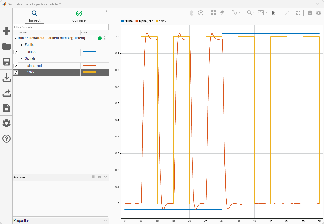Click the diagonal arrows maximize-subplot icon
The height and width of the screenshot is (224, 324).
(287, 13)
